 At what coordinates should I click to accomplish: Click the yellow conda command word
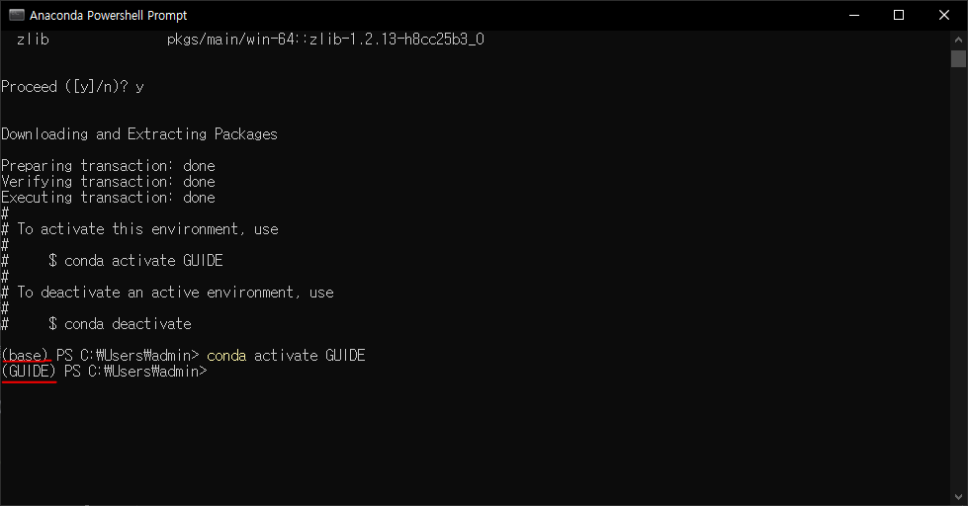pos(226,356)
